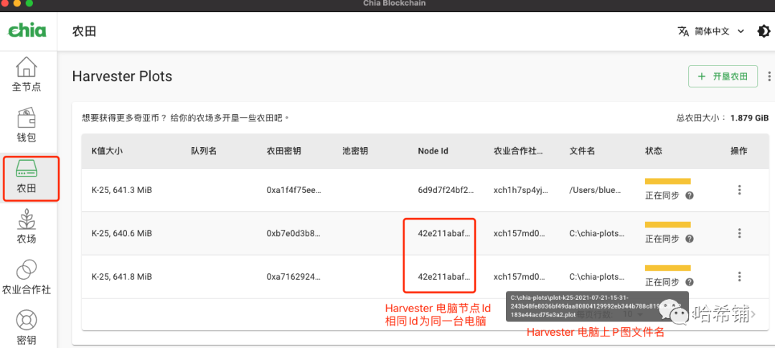Select the 农田 plots sidebar item
This screenshot has height=348, width=775.
click(x=27, y=178)
